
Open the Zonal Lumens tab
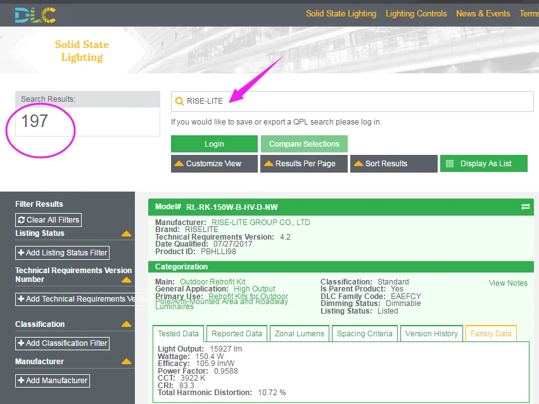click(x=300, y=334)
